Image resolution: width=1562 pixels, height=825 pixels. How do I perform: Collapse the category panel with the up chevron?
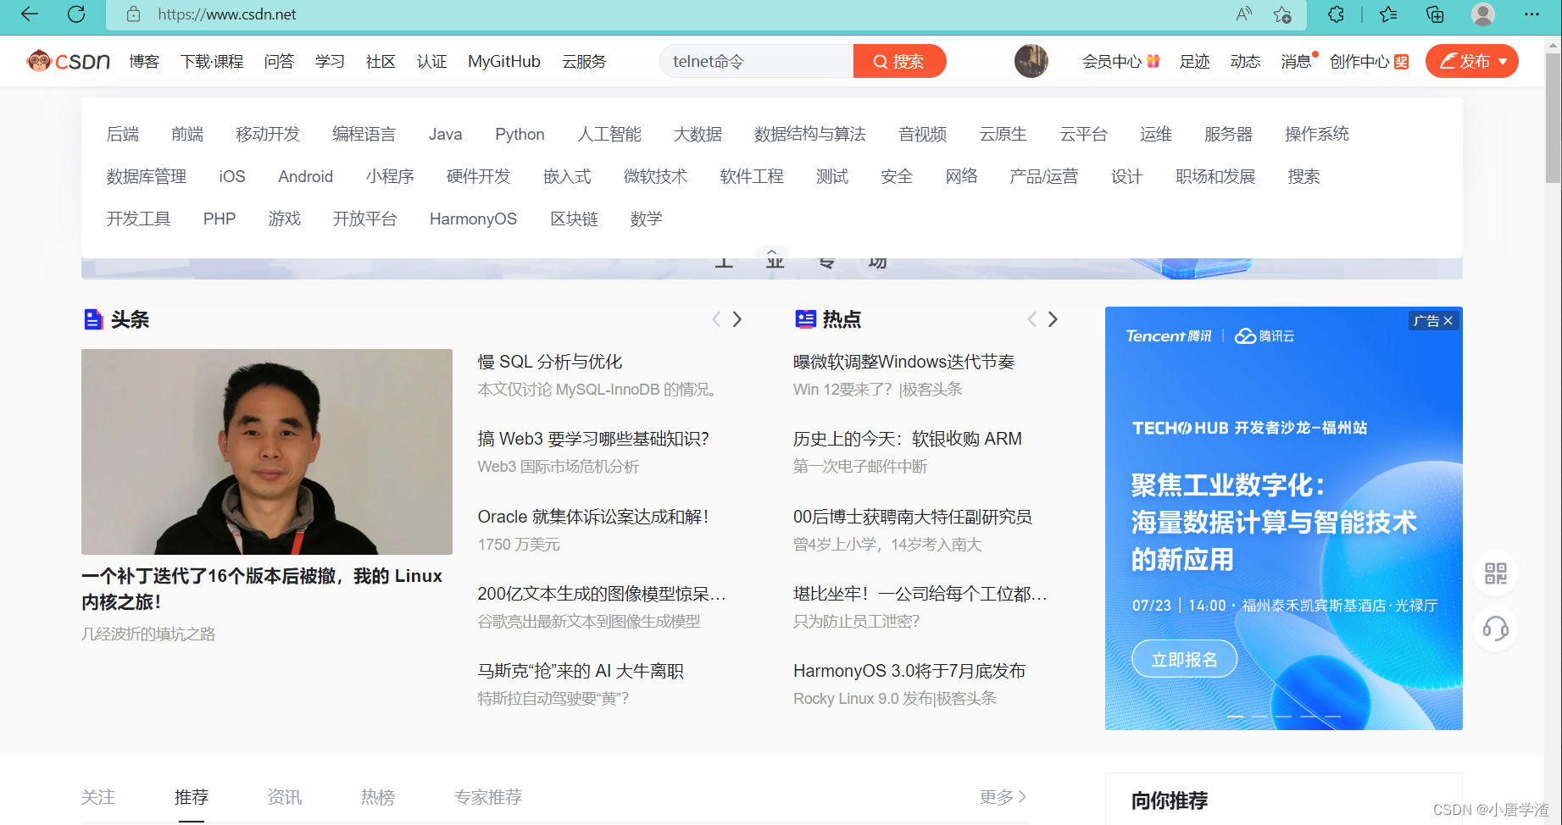click(x=772, y=253)
